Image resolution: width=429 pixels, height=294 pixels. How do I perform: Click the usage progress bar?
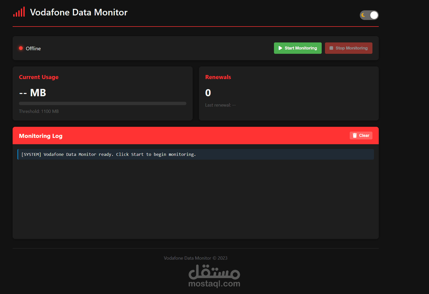[x=103, y=103]
